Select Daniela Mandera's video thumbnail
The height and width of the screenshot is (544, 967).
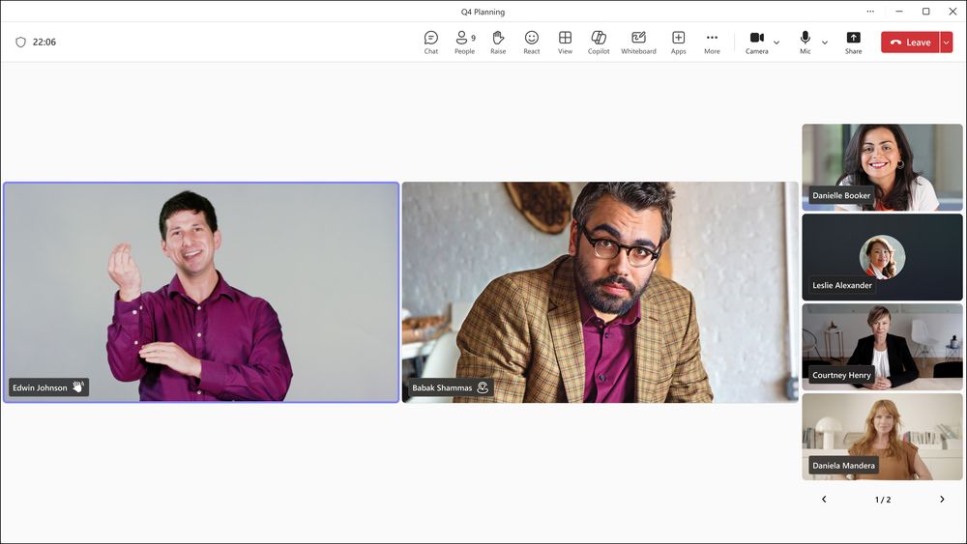point(882,437)
